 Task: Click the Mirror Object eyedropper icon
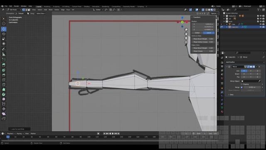tap(259, 81)
